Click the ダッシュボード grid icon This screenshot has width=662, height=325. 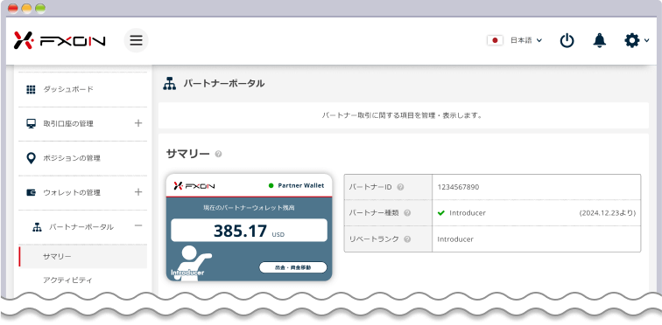(x=31, y=89)
